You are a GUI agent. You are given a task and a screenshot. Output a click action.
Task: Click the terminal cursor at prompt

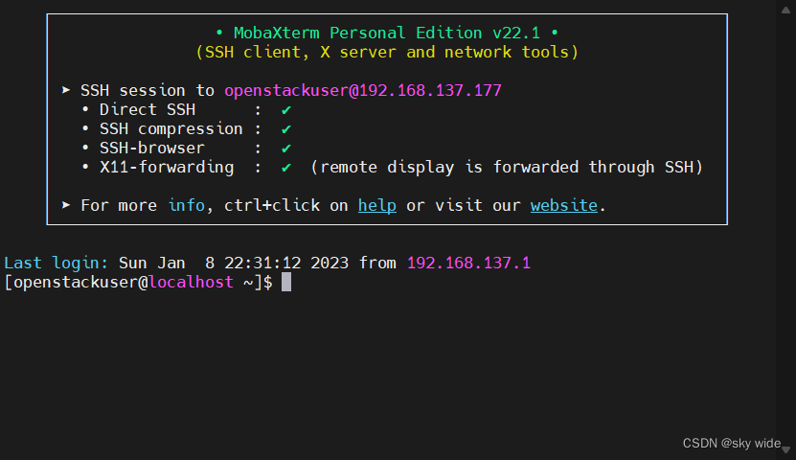click(286, 283)
